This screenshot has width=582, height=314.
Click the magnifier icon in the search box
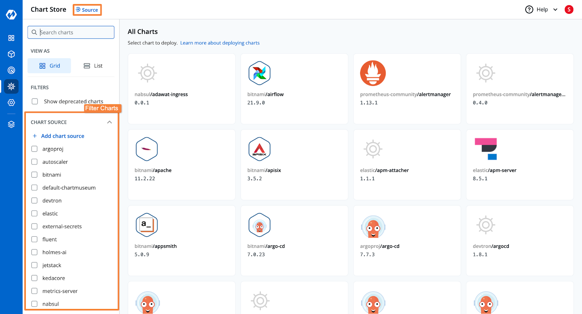pyautogui.click(x=34, y=32)
